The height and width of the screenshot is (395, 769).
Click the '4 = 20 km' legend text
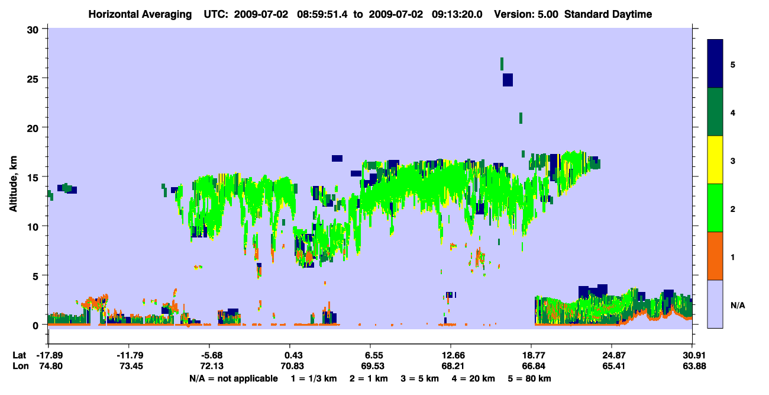pos(474,378)
